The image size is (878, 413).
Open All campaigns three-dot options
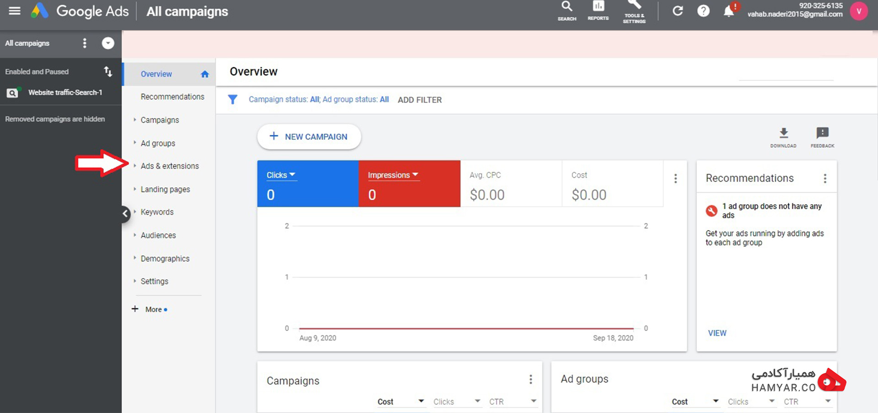pos(85,43)
